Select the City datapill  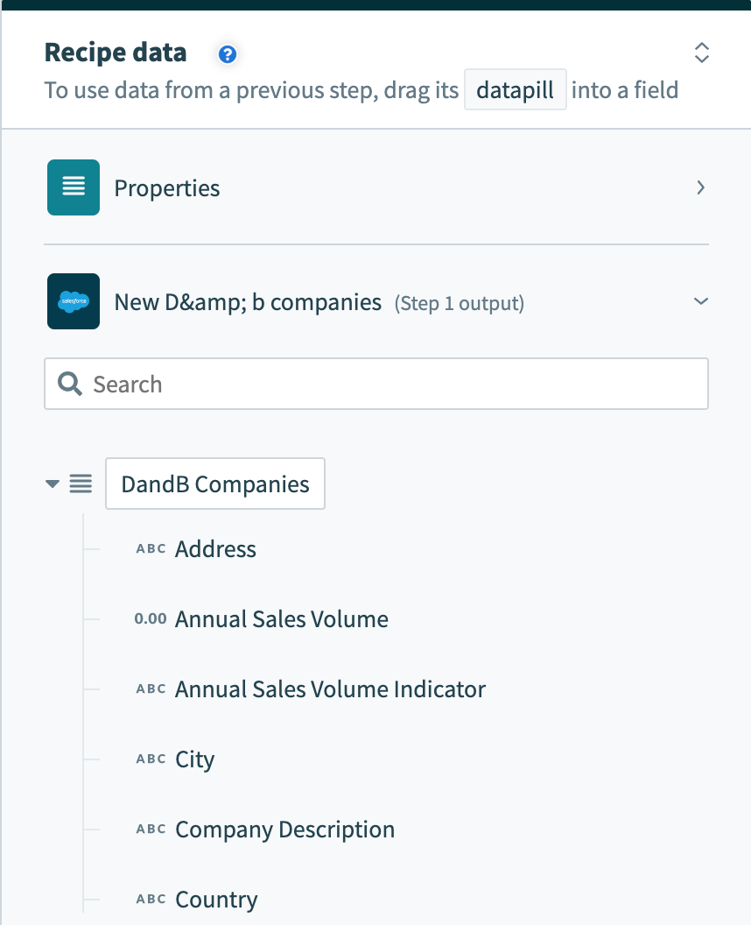[x=193, y=759]
